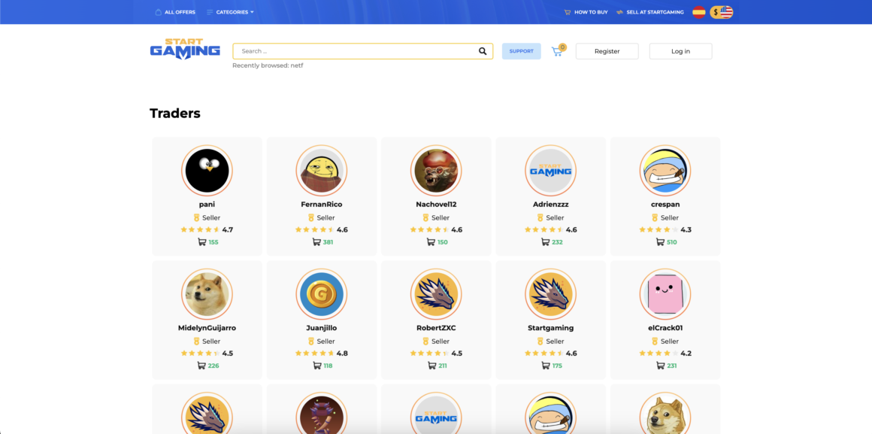Expand the Categories dropdown menu
This screenshot has width=872, height=434.
[x=235, y=12]
